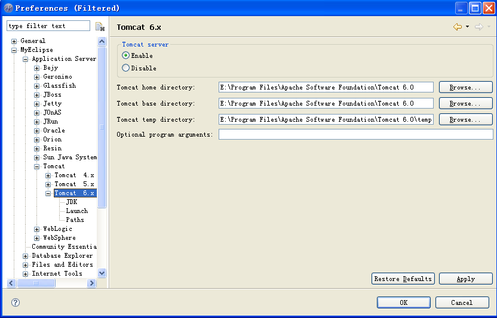Viewport: 497px width, 318px height.
Task: Click the tree vertical scrollbar thumb
Action: [102, 127]
